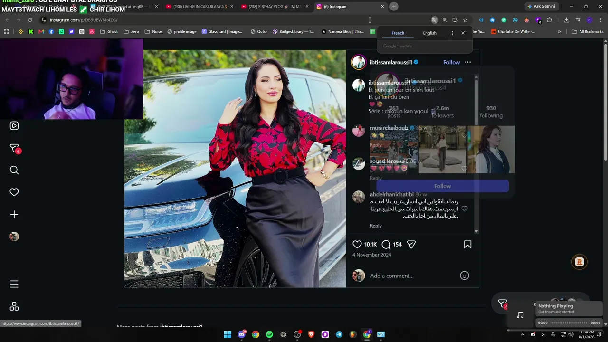The width and height of the screenshot is (608, 342).
Task: Open the emoji picker in comment box
Action: tap(465, 275)
